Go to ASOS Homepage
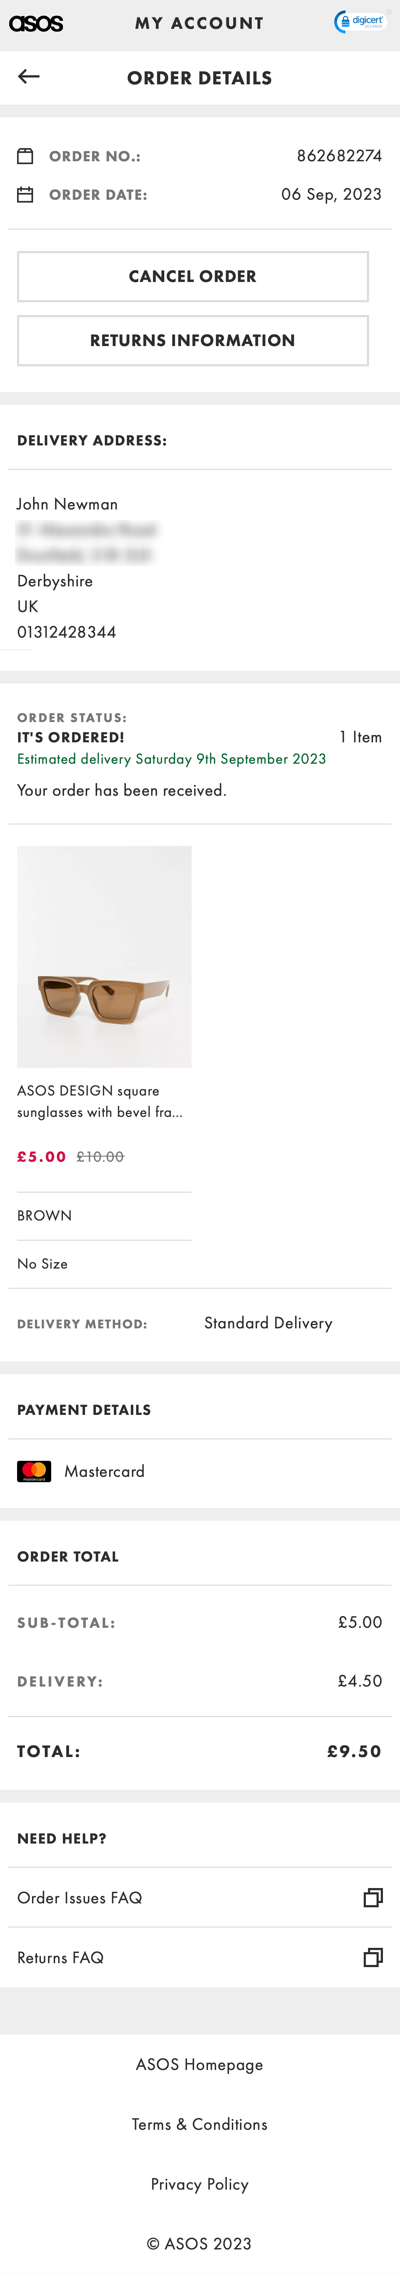400x2274 pixels. coord(199,2064)
